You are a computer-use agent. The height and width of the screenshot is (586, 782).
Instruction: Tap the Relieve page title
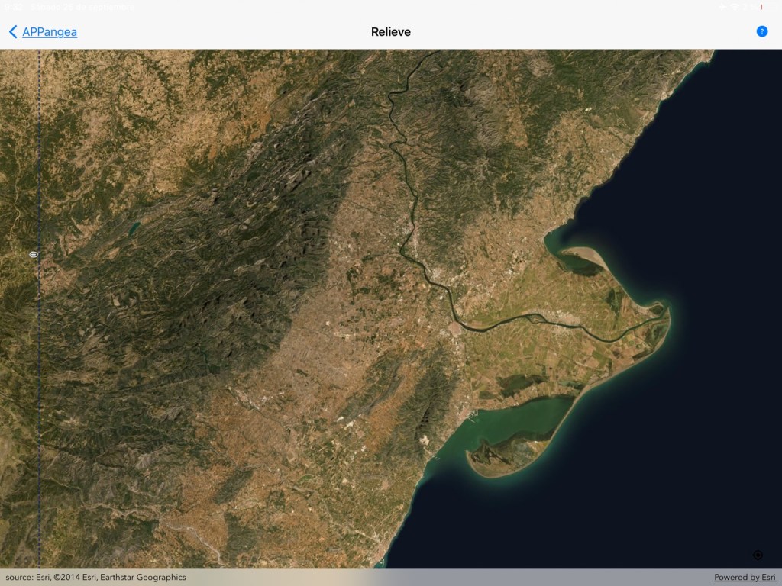(x=391, y=32)
